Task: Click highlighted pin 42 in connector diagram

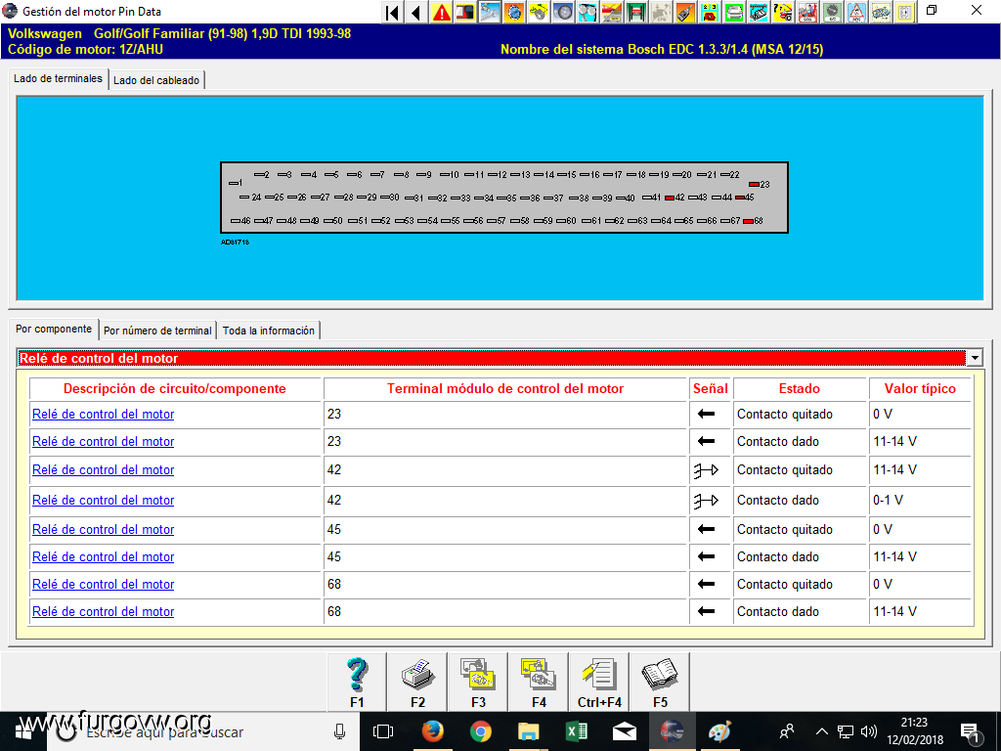Action: coord(670,198)
